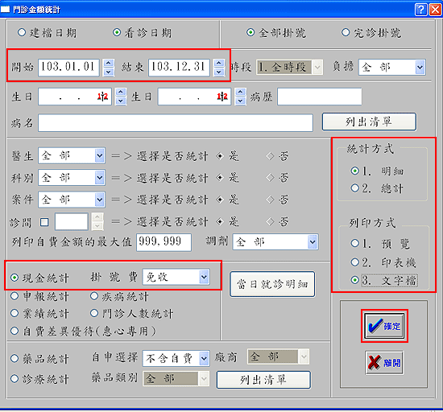Image resolution: width=443 pixels, height=412 pixels.
Task: Click up spinner of first 生日 birthday field
Action: (121, 92)
